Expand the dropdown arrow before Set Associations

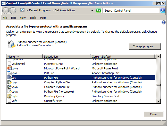tap(53, 10)
